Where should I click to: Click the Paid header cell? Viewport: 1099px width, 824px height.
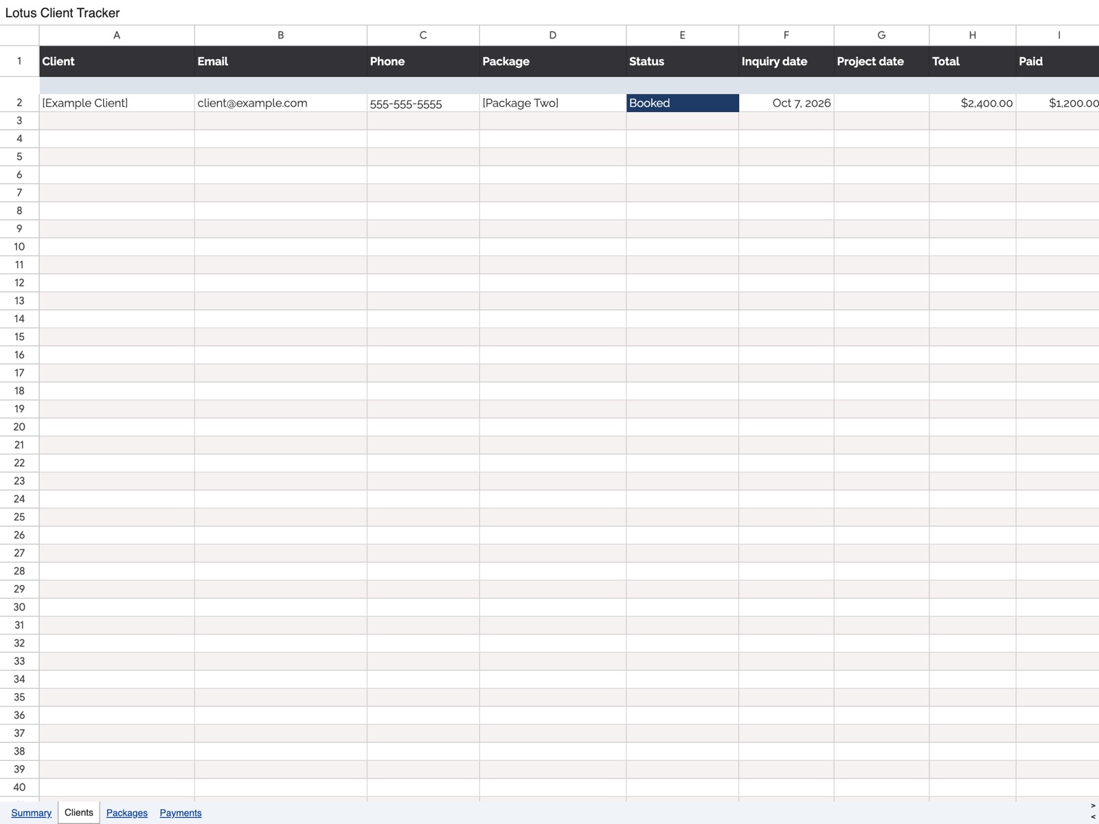click(x=1058, y=61)
